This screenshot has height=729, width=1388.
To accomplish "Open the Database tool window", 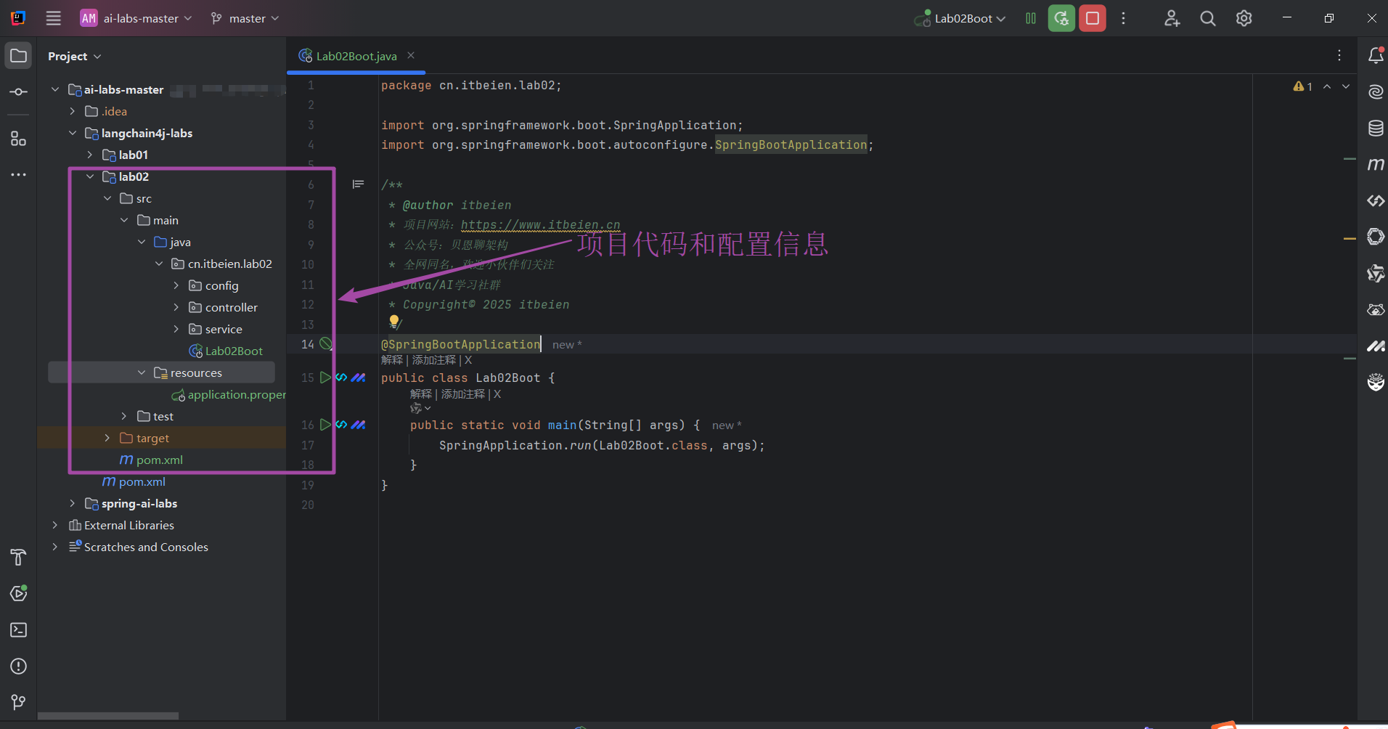I will [1376, 129].
